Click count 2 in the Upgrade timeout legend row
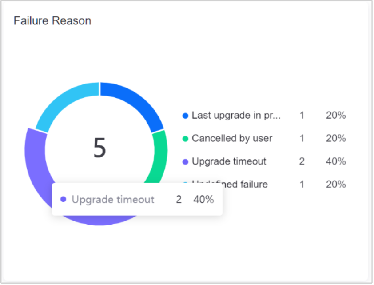Viewport: 374px width, 285px height. (302, 161)
